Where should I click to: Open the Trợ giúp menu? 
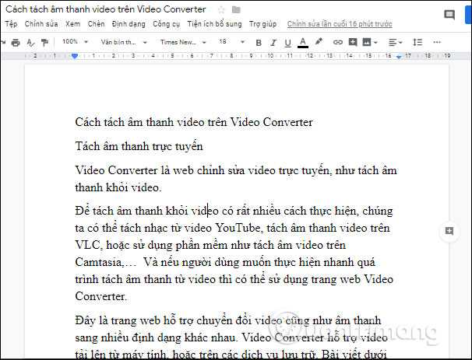coord(262,24)
